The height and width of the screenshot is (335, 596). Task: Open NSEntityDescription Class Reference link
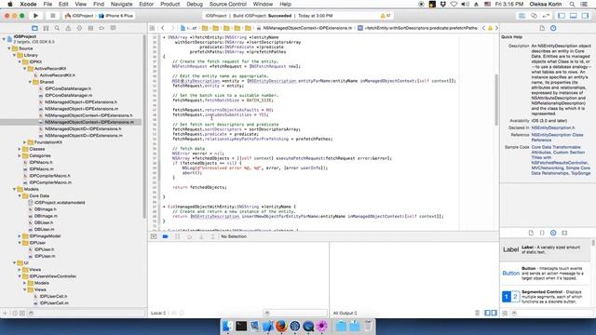tap(557, 138)
